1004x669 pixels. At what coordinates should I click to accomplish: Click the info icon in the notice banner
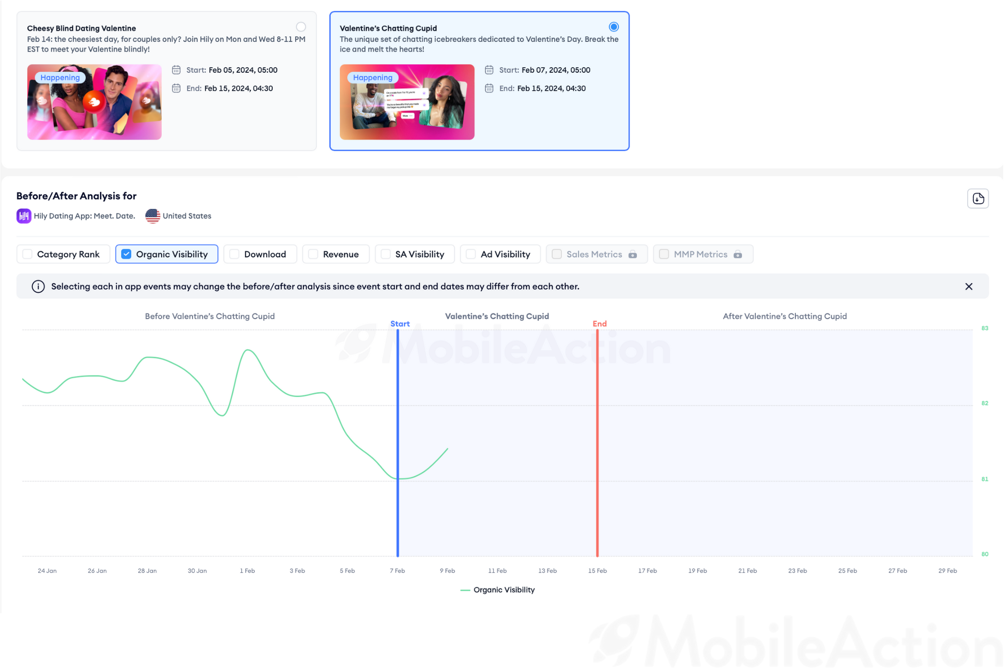point(38,287)
